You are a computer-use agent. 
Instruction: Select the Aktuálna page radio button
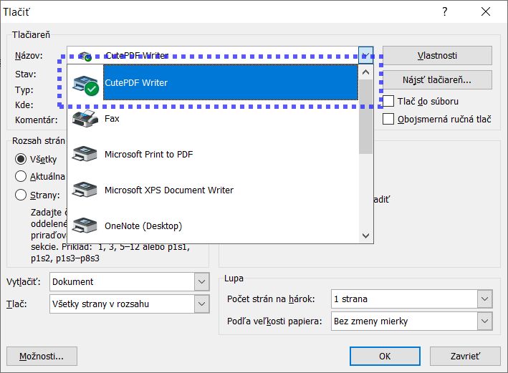tap(21, 176)
